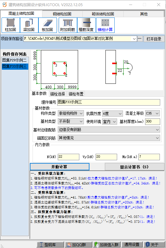Click the 埋件编号 input field
The height and width of the screenshot is (248, 166).
(x=109, y=102)
